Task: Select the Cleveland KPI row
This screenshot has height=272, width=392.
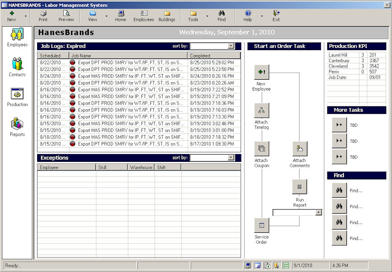Action: point(357,66)
